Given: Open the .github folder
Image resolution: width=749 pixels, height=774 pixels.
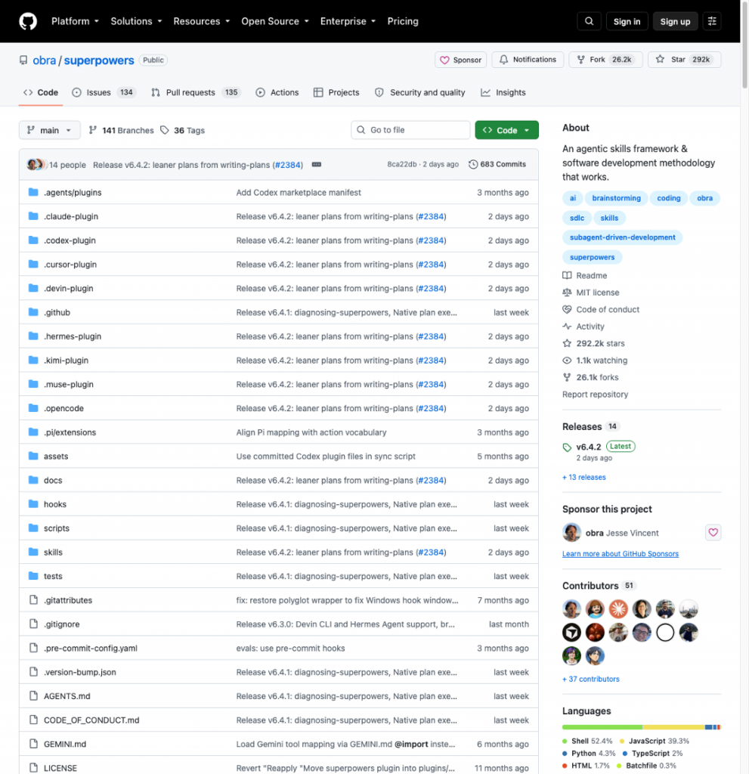Looking at the screenshot, I should 57,312.
